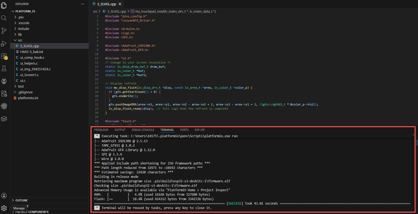Image resolution: width=418 pixels, height=214 pixels.
Task: Open the ESP-IDF Espressif icon in activity bar
Action: (4, 106)
